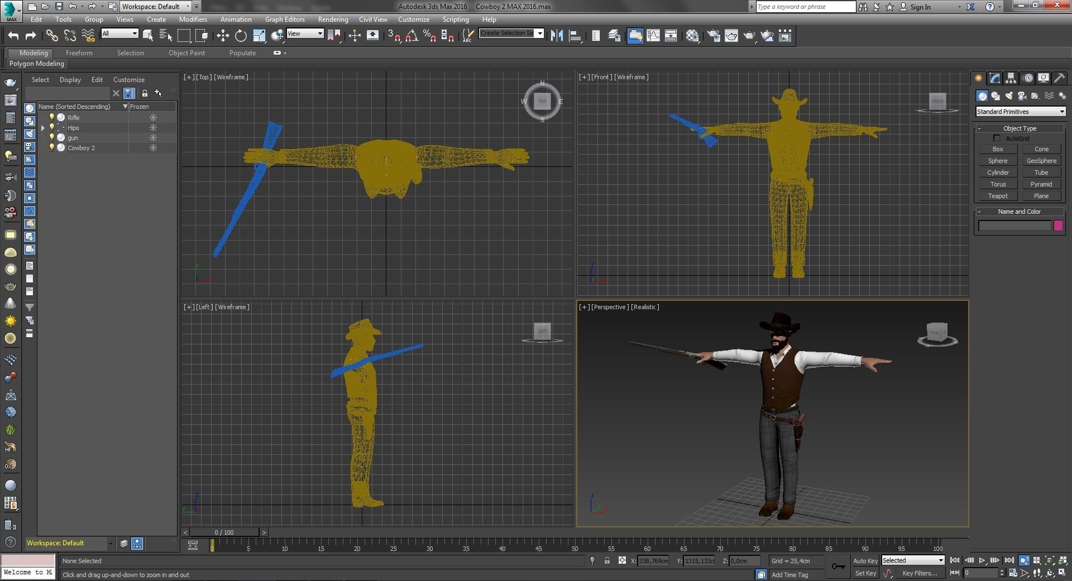Viewport: 1072px width, 581px height.
Task: Open Rendered Frame Window
Action: (x=731, y=36)
